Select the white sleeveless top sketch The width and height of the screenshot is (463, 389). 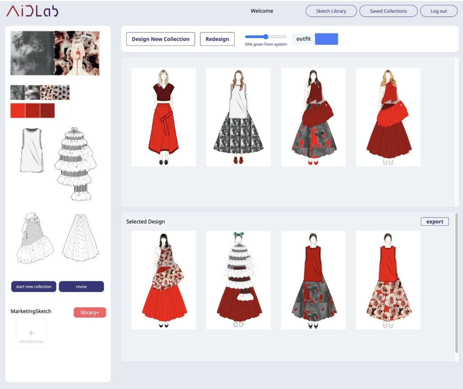tap(32, 150)
